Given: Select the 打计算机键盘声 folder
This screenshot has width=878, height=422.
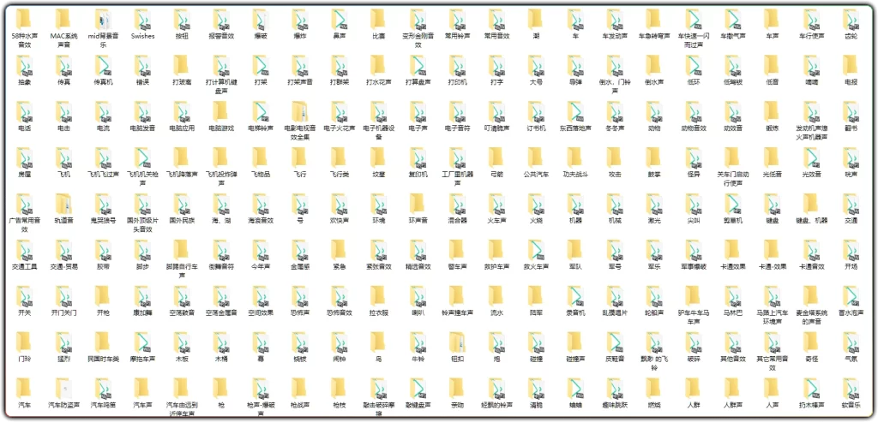Looking at the screenshot, I should point(221,74).
